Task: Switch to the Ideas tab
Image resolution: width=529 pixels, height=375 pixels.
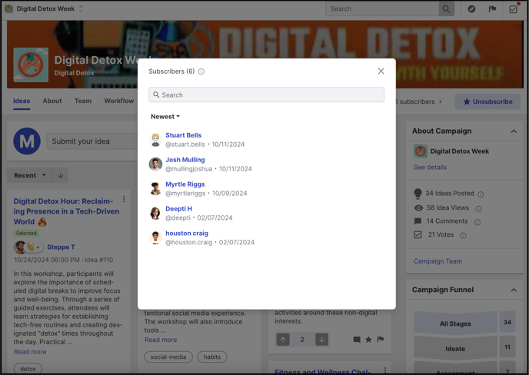Action: tap(22, 101)
